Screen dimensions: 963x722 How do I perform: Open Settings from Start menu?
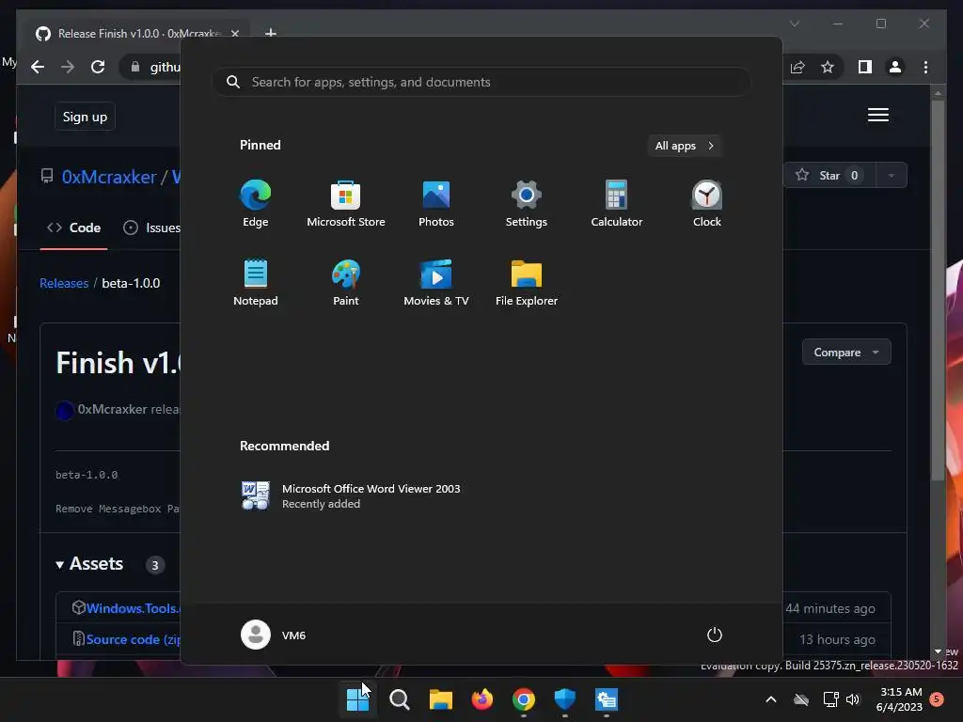point(527,203)
